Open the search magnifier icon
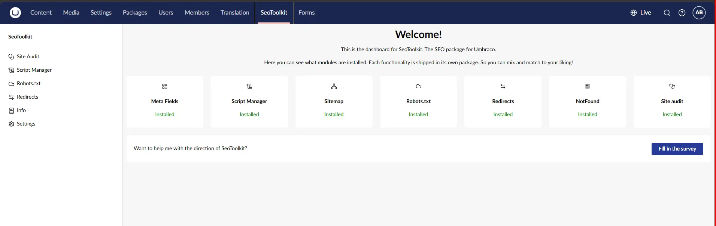Screen dimensions: 716x226 click(x=667, y=13)
